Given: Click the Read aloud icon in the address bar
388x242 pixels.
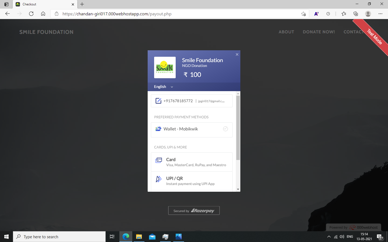Looking at the screenshot, I should coord(316,14).
